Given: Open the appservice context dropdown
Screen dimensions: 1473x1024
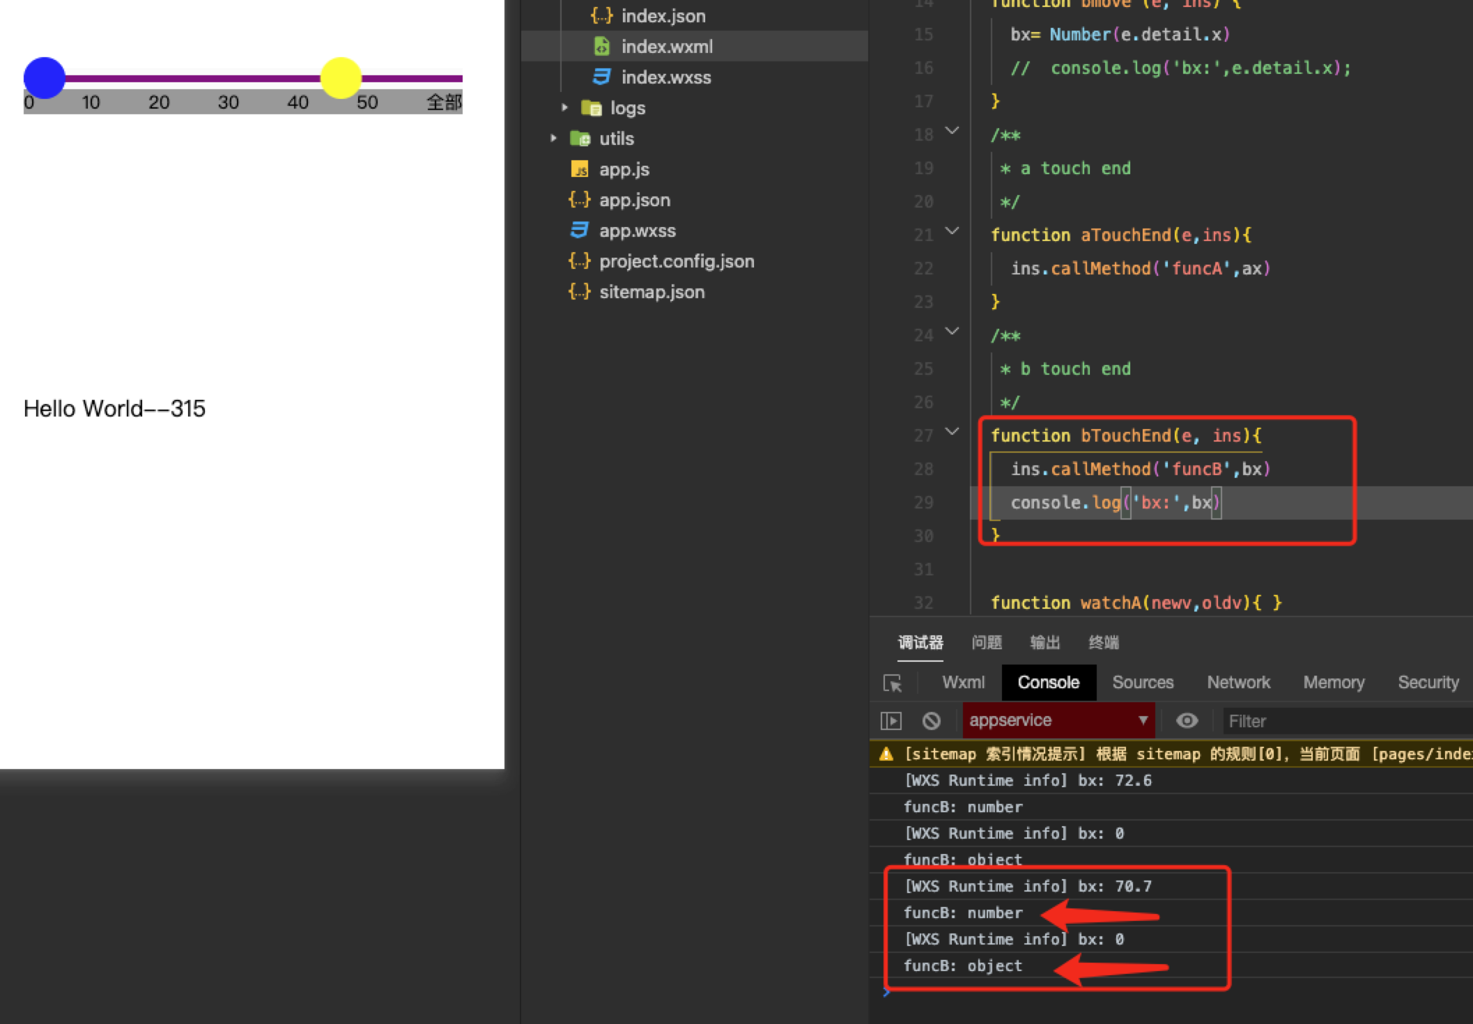Looking at the screenshot, I should point(1058,720).
